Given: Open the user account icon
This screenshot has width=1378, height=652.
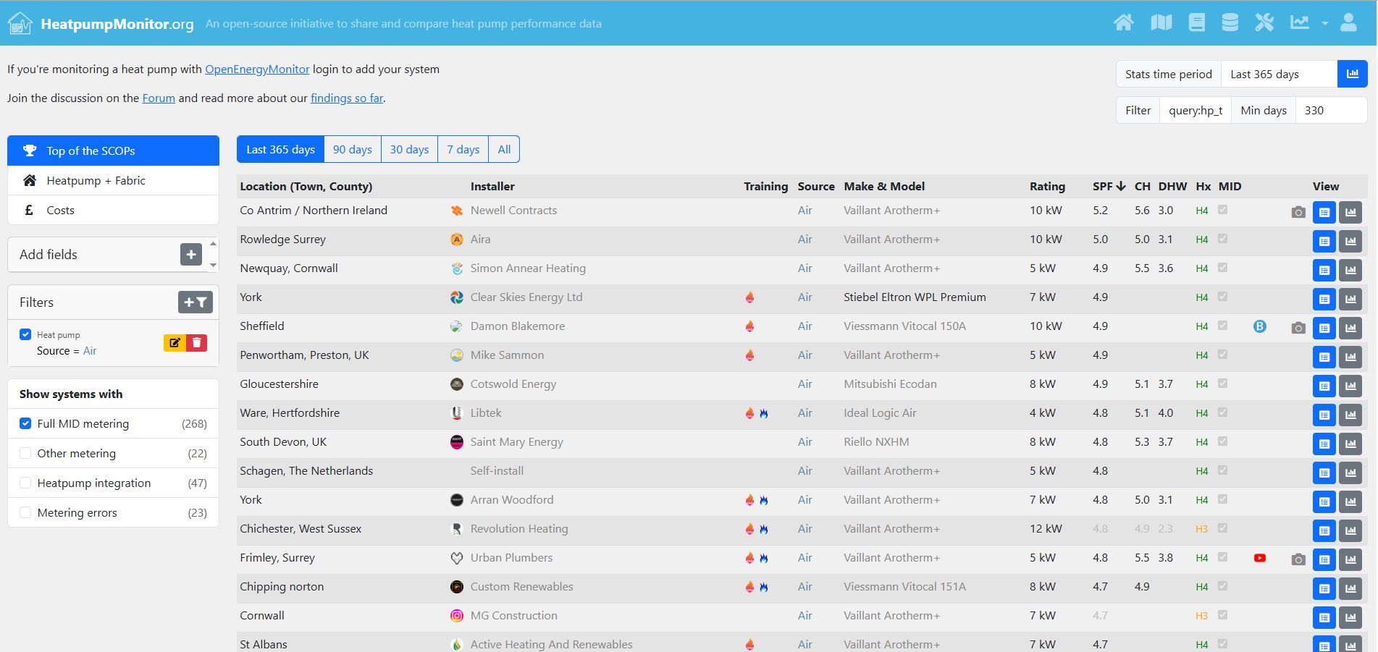Looking at the screenshot, I should [1348, 22].
